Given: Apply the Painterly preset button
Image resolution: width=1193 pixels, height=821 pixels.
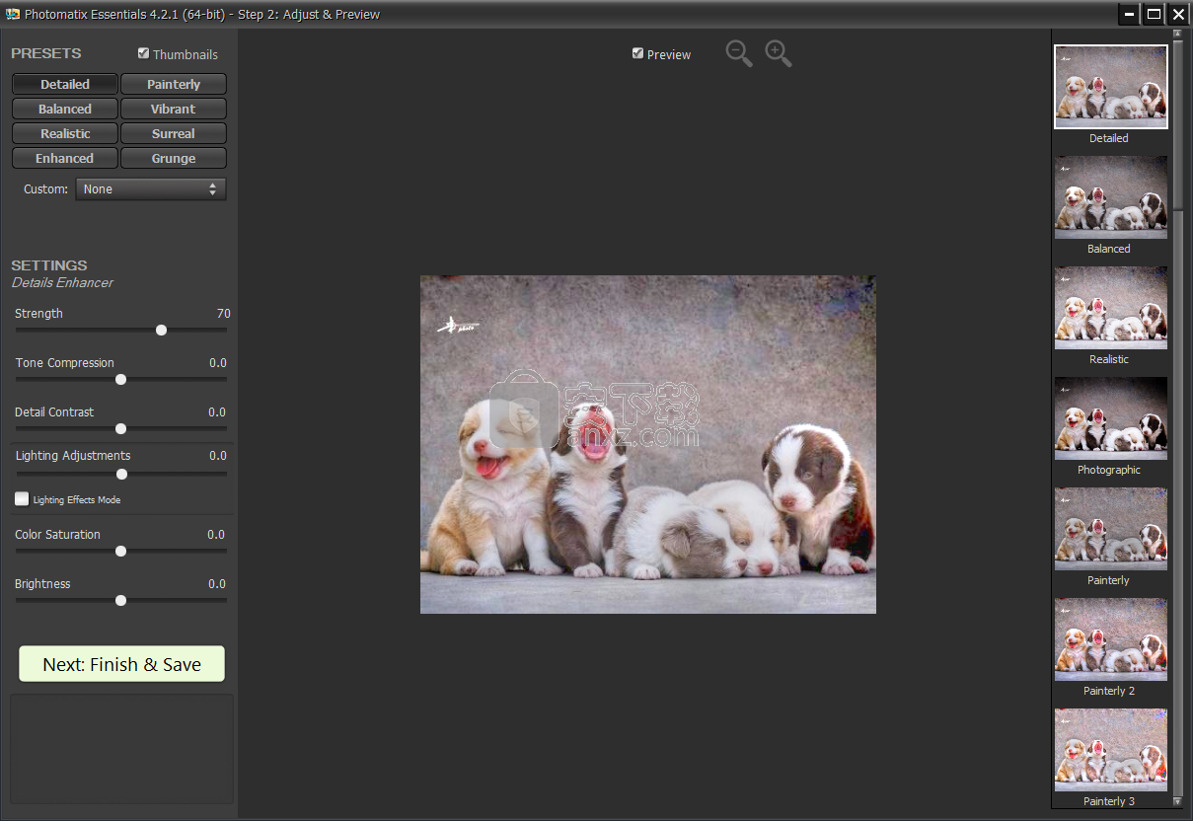Looking at the screenshot, I should click(174, 84).
